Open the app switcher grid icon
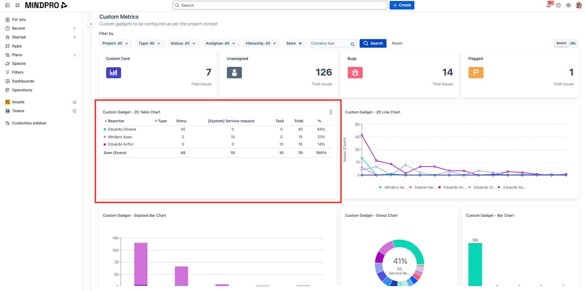 coord(17,5)
